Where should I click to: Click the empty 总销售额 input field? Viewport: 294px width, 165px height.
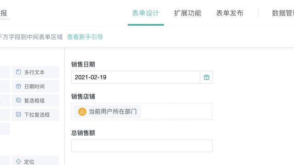(142, 146)
